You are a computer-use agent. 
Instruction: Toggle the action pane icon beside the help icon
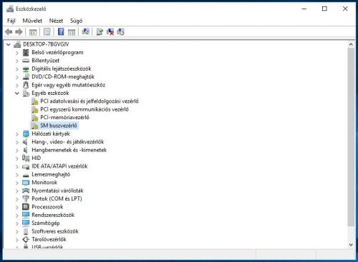pyautogui.click(x=72, y=31)
